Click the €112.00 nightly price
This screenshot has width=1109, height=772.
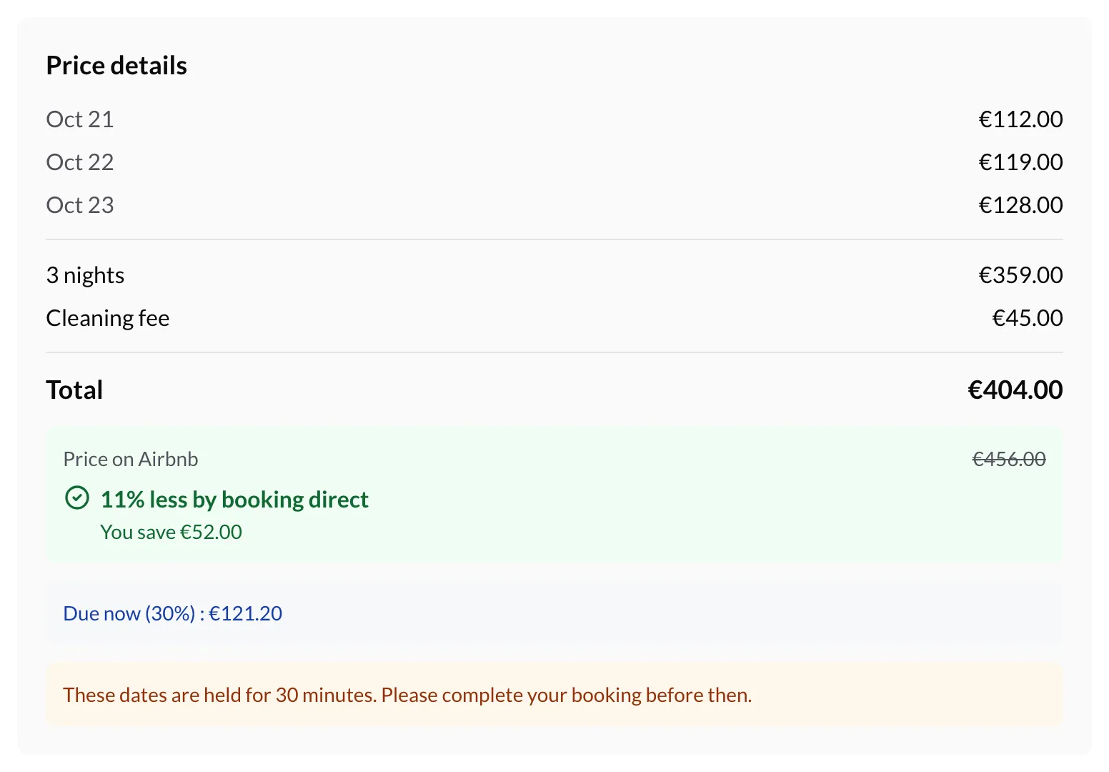click(1020, 119)
